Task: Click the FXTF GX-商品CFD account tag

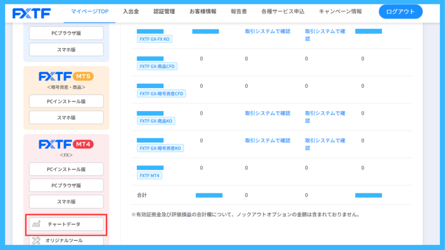Action: [x=157, y=66]
